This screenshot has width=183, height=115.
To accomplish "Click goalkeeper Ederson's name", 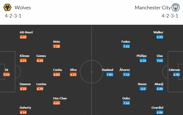I will (x=174, y=70).
